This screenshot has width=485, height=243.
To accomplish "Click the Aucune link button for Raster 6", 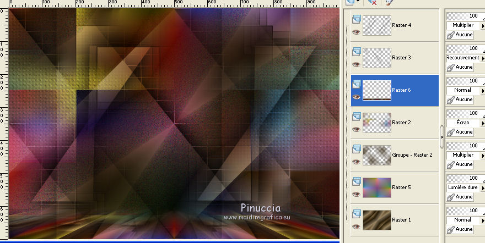I will click(x=460, y=100).
